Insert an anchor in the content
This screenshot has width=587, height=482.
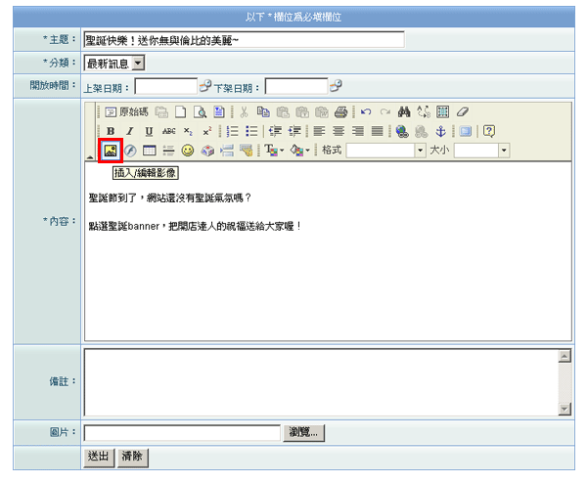pos(440,131)
